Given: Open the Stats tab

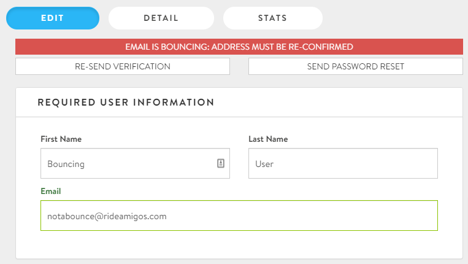Looking at the screenshot, I should coord(272,18).
